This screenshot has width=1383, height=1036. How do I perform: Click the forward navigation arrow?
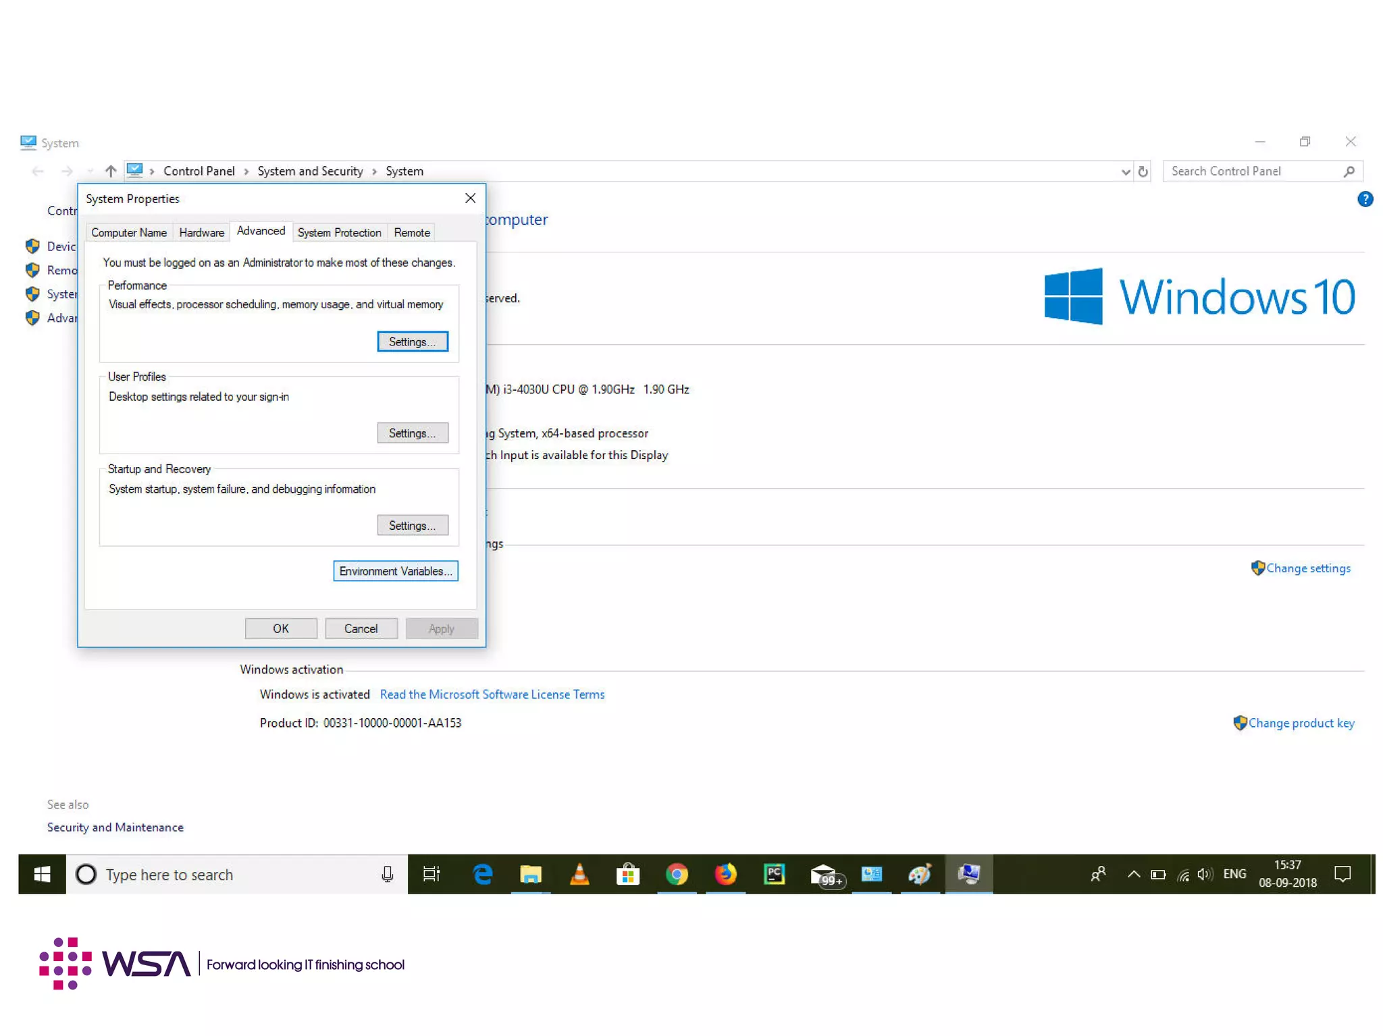(x=67, y=171)
